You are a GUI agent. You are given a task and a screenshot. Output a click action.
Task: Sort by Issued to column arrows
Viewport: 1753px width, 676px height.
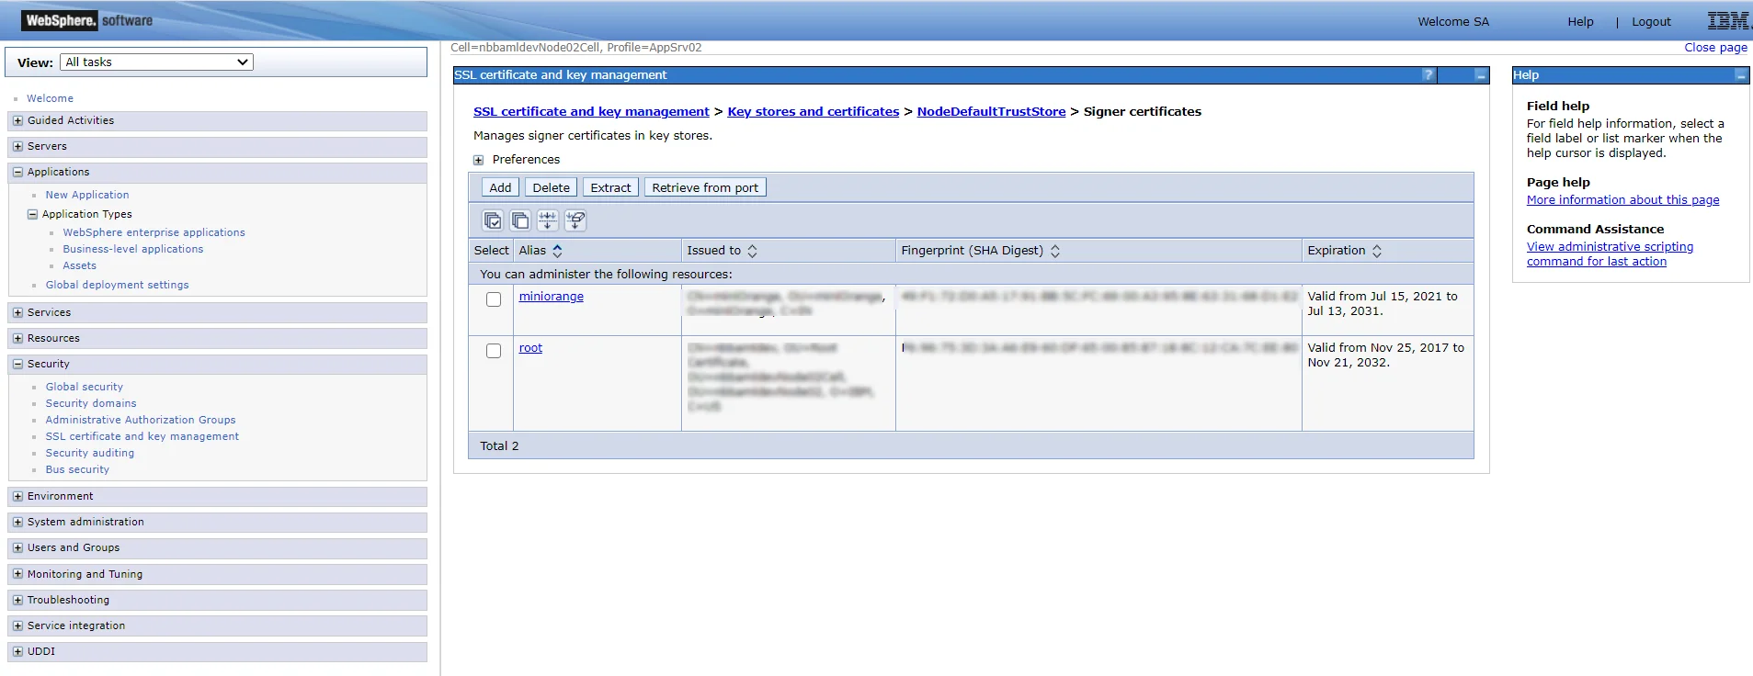752,251
